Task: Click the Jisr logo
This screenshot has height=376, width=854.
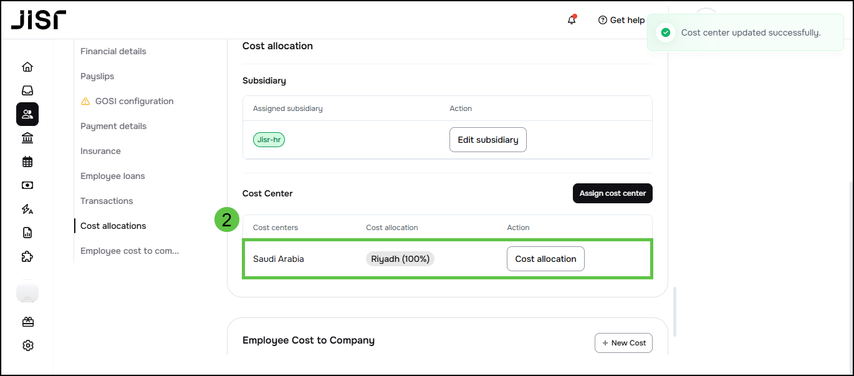Action: pos(39,20)
